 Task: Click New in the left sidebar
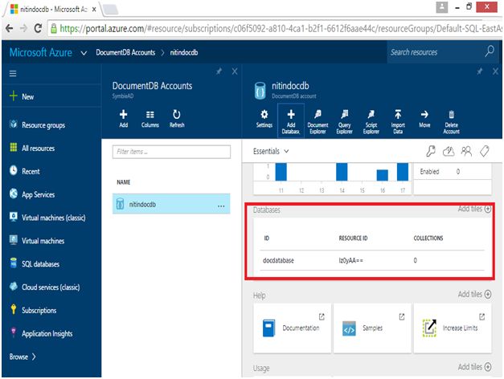click(51, 96)
